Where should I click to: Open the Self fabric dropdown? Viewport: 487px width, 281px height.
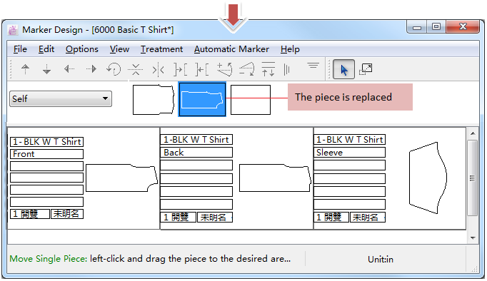point(61,98)
